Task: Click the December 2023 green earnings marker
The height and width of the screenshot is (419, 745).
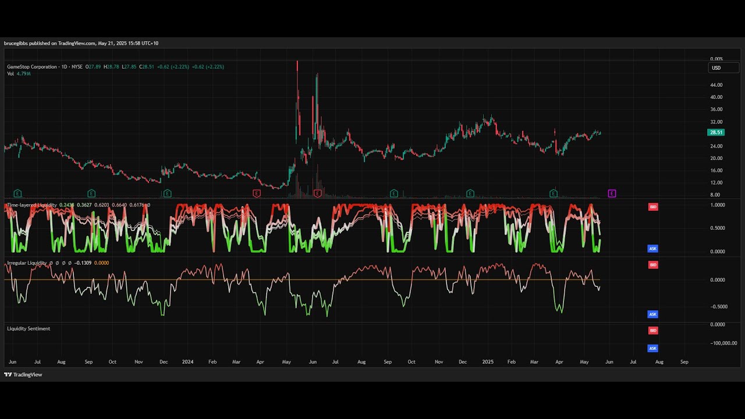Action: [x=168, y=193]
